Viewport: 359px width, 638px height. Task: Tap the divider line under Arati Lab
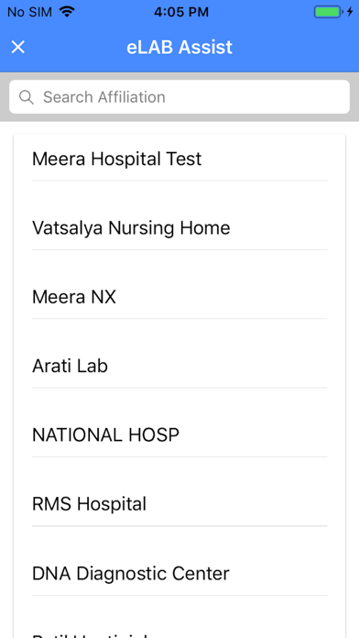179,388
